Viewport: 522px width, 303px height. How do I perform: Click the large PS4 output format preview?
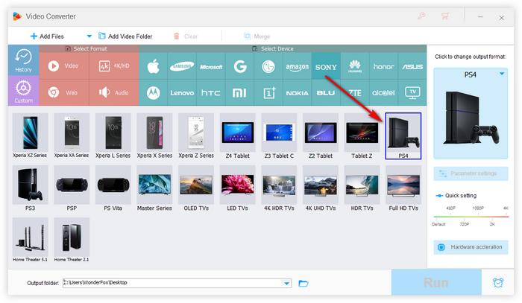(471, 113)
